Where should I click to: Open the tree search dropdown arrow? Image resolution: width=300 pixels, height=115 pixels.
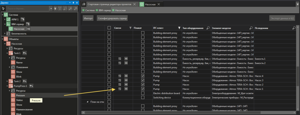51,9
